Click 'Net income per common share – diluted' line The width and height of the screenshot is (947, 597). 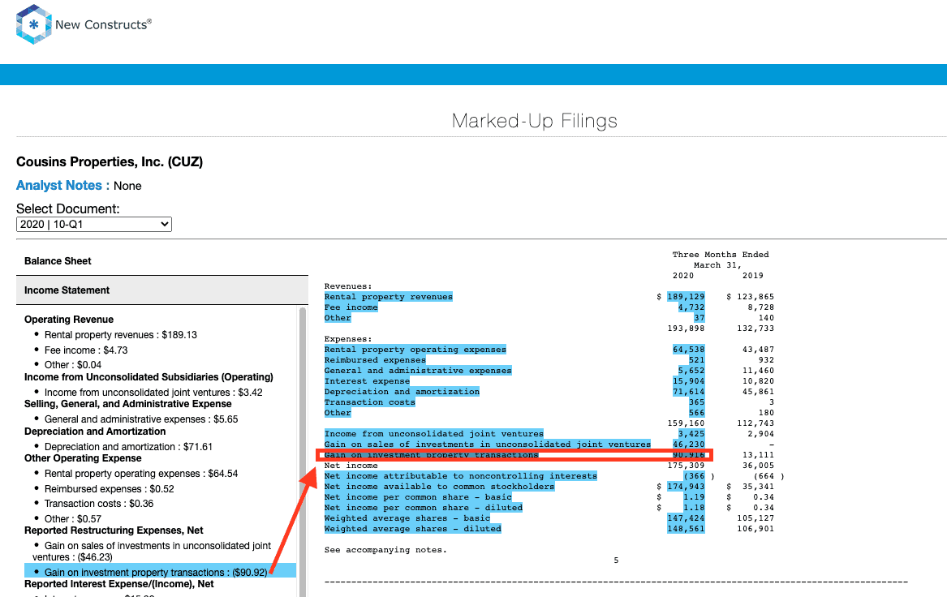pos(424,508)
